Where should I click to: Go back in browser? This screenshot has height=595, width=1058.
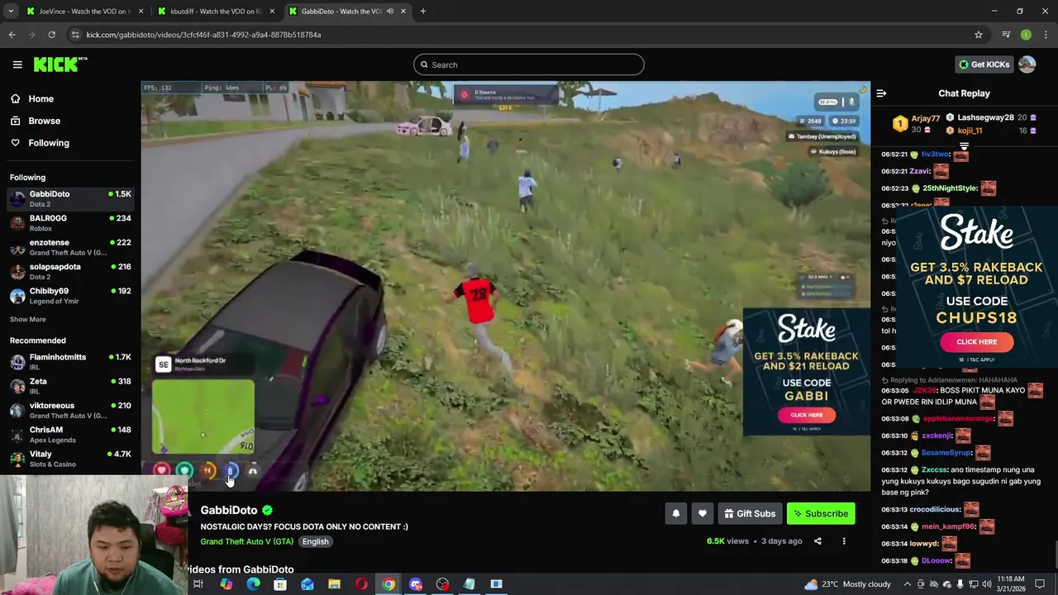coord(12,35)
